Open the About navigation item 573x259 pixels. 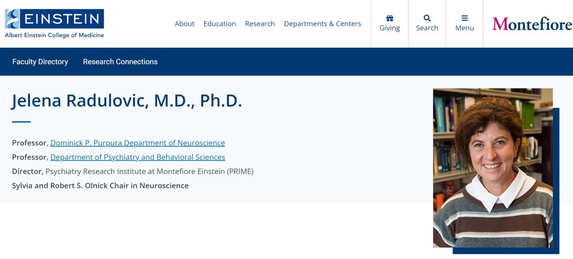tap(185, 24)
